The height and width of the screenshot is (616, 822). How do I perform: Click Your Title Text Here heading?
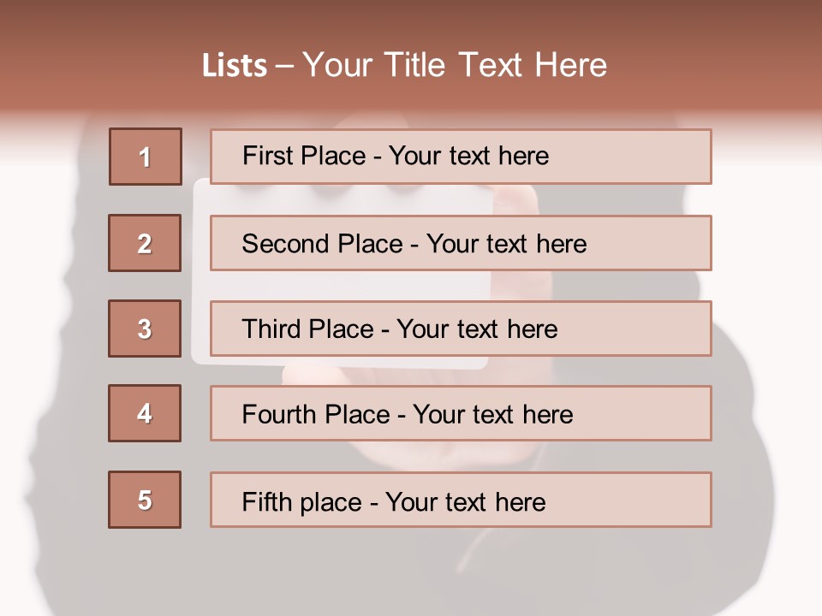click(x=455, y=65)
